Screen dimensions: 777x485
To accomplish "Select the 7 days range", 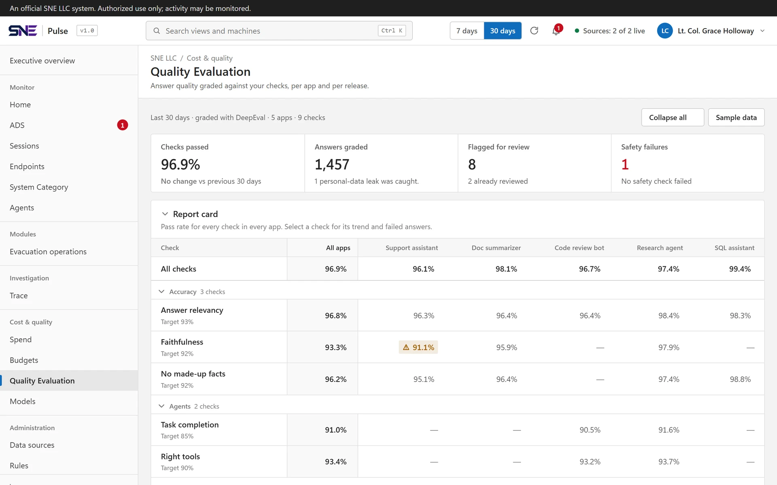I will tap(467, 31).
